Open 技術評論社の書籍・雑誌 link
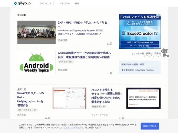 (x=133, y=64)
